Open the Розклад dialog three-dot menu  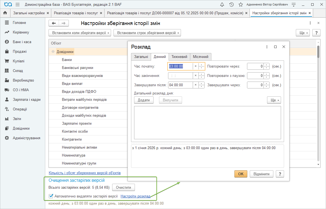click(x=267, y=47)
